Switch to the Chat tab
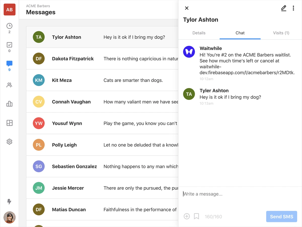 tap(240, 33)
